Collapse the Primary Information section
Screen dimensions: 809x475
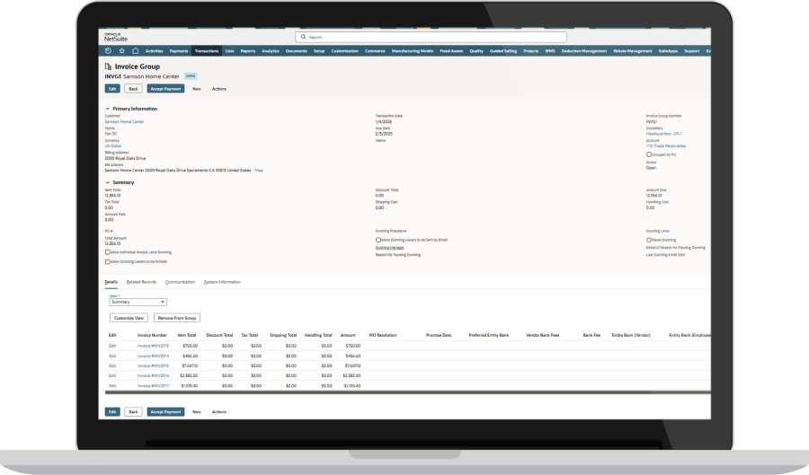(108, 109)
